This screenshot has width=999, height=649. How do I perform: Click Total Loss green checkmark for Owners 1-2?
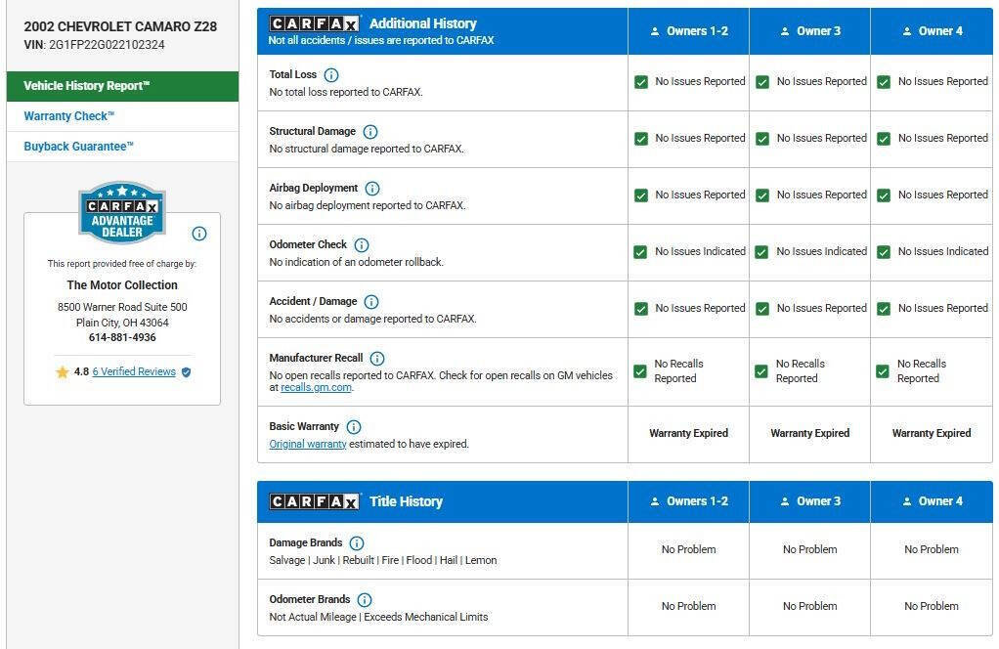(641, 82)
